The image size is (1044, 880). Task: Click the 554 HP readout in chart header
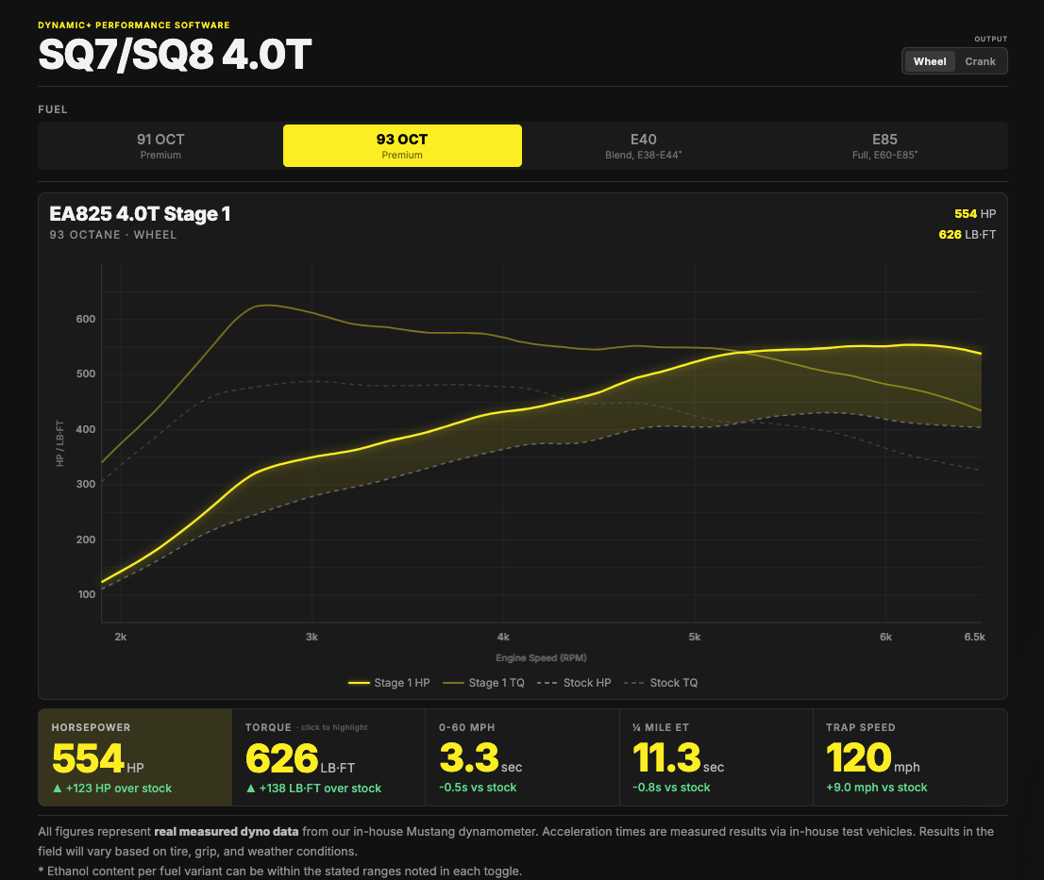click(x=975, y=213)
